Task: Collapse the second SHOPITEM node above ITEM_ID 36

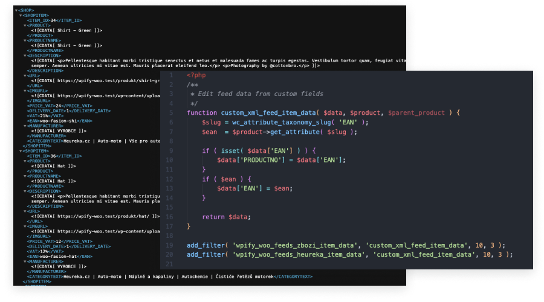Action: pyautogui.click(x=21, y=151)
